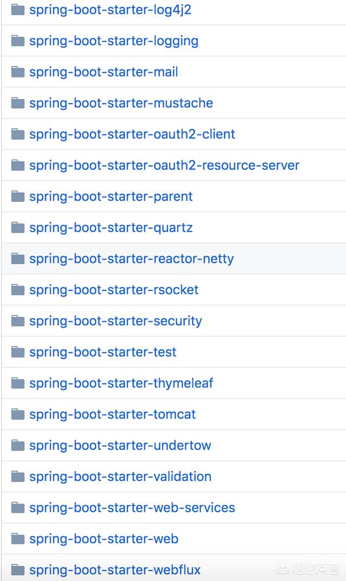346x581 pixels.
Task: Click folder icon next to spring-boot-starter-webflux
Action: coord(18,570)
